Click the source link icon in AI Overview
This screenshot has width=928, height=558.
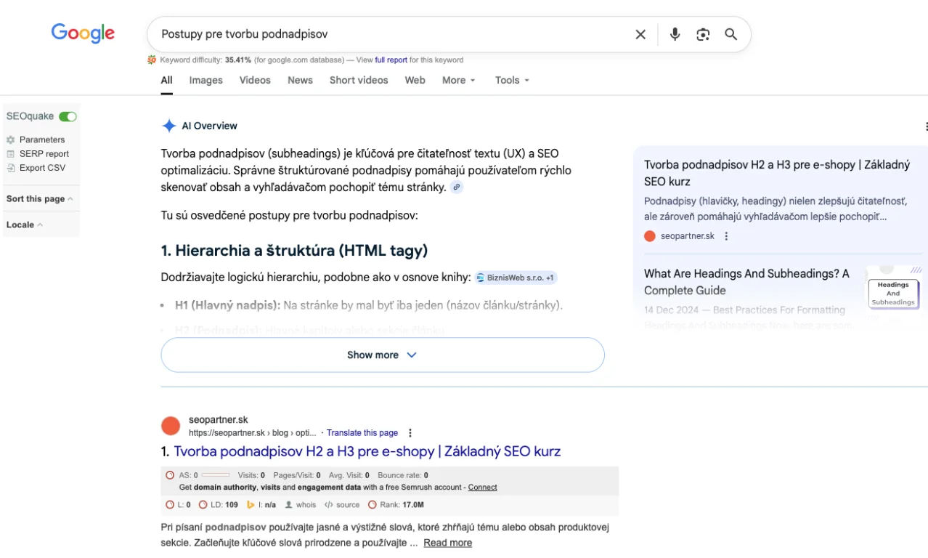click(456, 187)
